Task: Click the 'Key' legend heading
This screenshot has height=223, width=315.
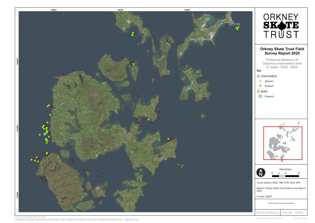Action: click(258, 70)
